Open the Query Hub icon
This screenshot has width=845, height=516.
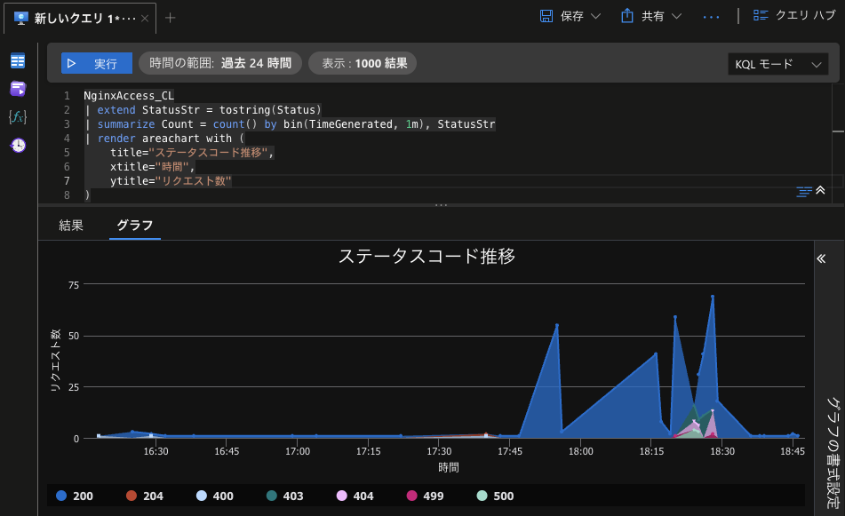[x=761, y=16]
